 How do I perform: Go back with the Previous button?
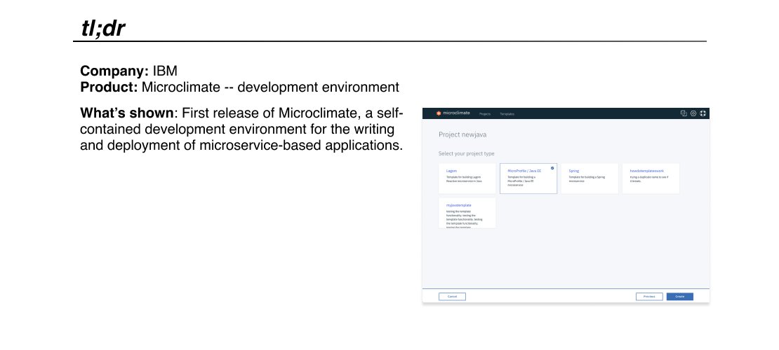point(649,296)
